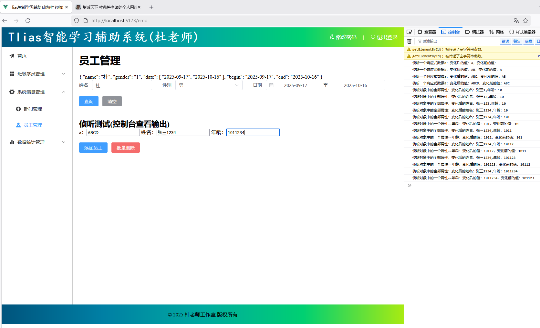
Task: Bookmark this page with star icon
Action: (525, 21)
